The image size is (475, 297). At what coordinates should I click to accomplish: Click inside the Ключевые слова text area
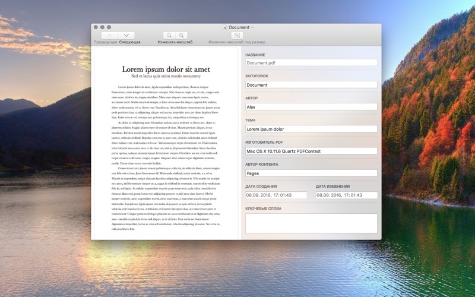311,223
